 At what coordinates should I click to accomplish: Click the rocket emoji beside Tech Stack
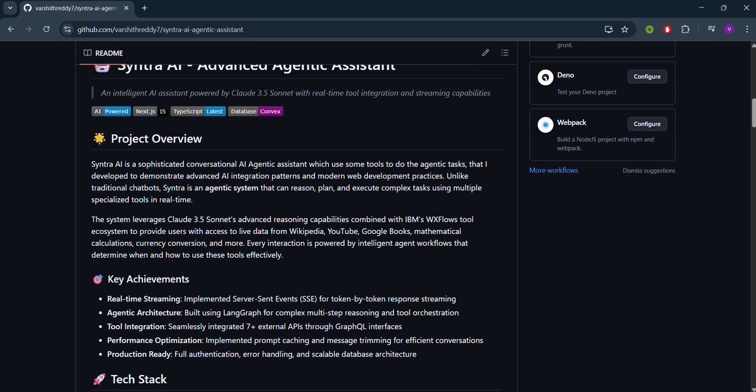[x=99, y=379]
